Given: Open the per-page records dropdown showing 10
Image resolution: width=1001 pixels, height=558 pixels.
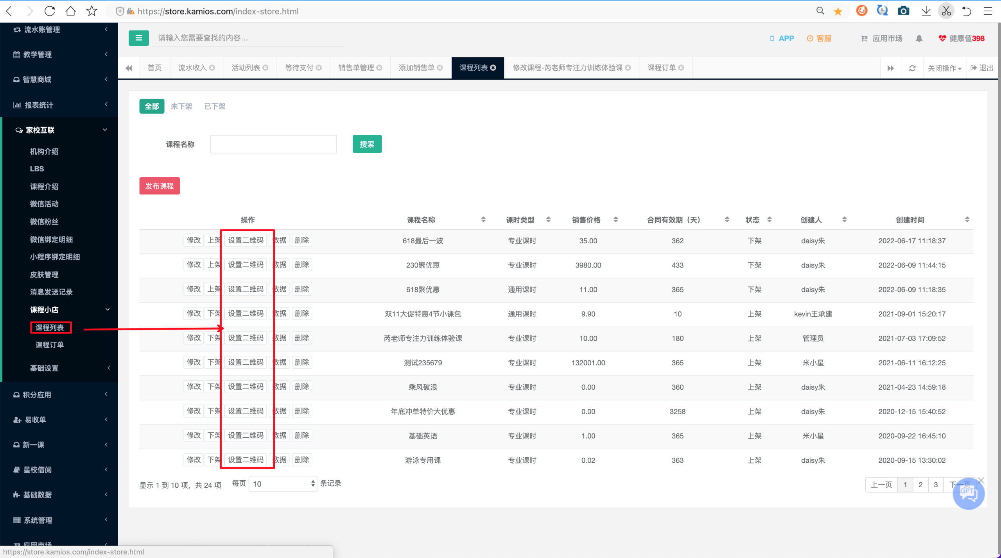Looking at the screenshot, I should coord(283,484).
